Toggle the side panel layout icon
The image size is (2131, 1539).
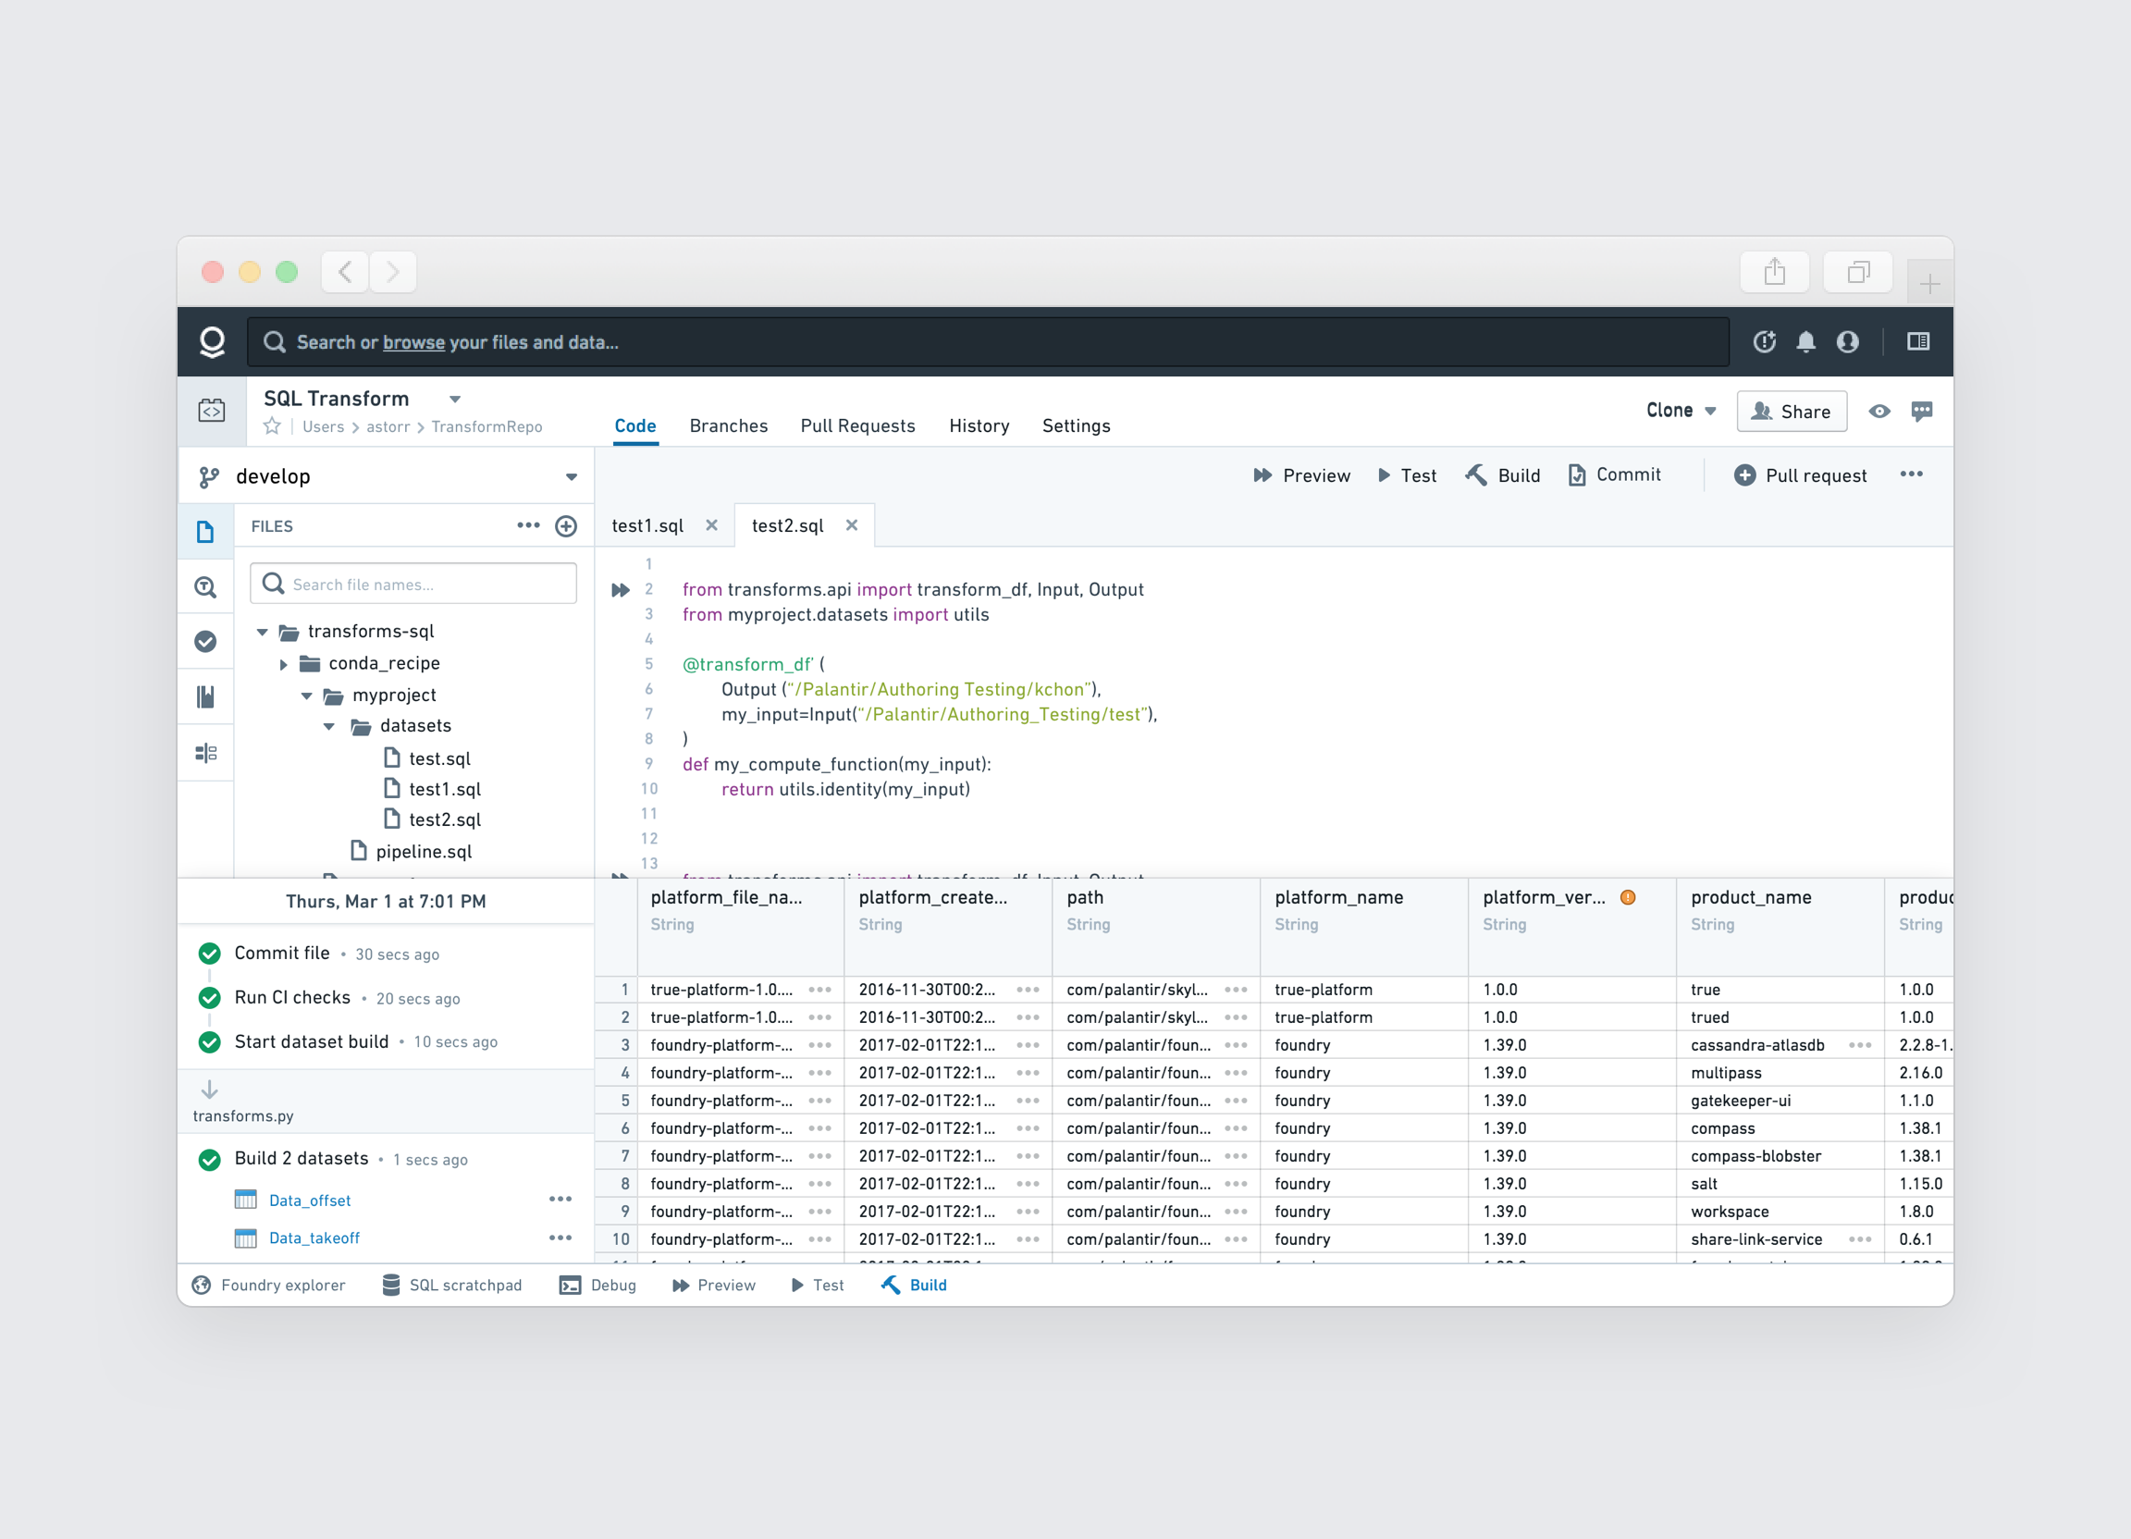tap(1918, 342)
